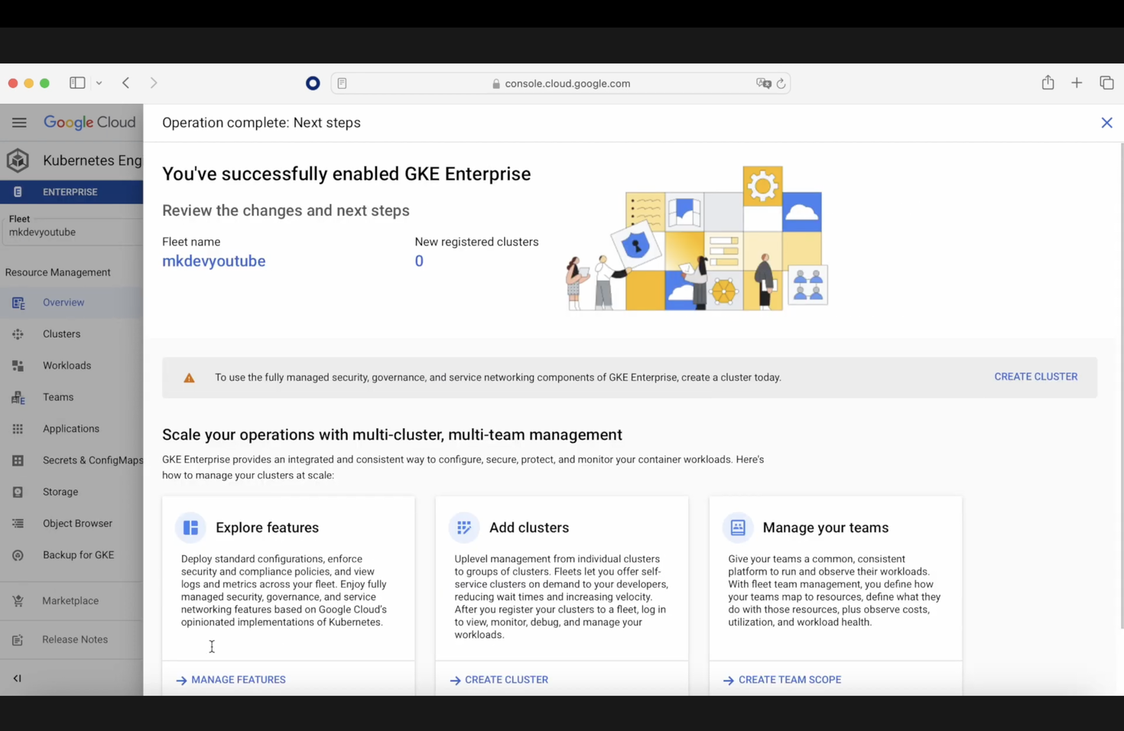Image resolution: width=1124 pixels, height=731 pixels.
Task: Click the Backup for GKE icon
Action: (18, 555)
